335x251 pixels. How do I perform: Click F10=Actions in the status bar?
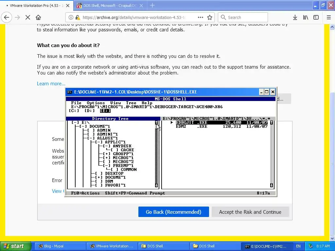85,193
